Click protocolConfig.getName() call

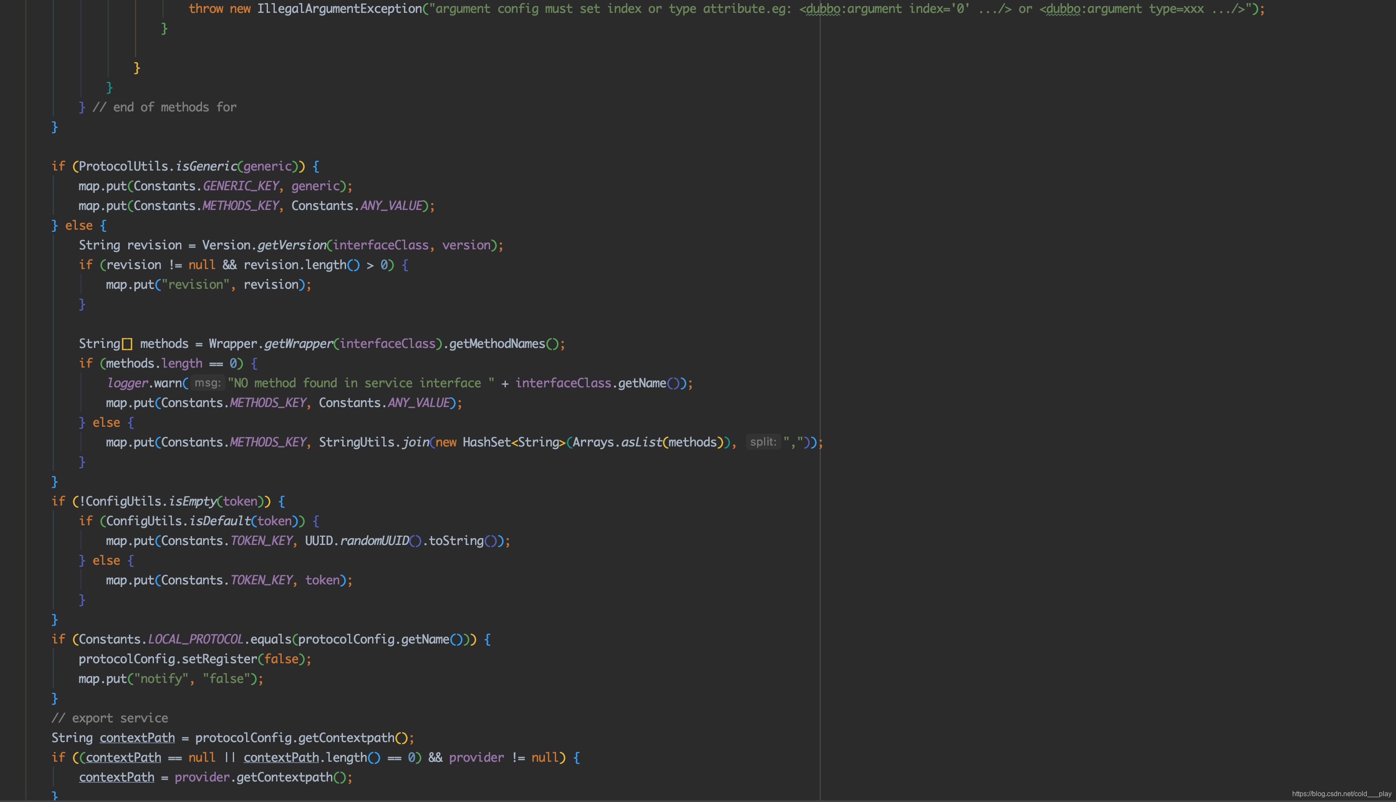point(380,640)
